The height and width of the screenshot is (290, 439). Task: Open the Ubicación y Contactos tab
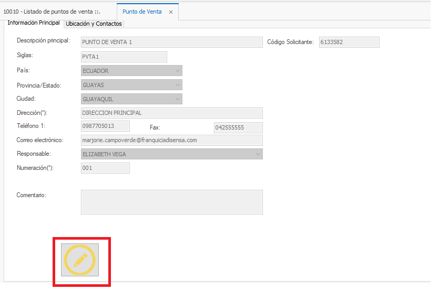pos(94,24)
